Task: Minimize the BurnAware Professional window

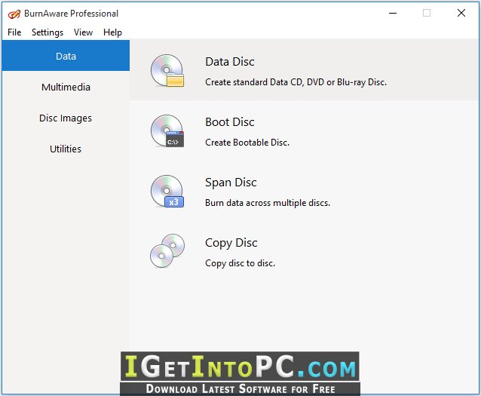Action: coord(393,14)
